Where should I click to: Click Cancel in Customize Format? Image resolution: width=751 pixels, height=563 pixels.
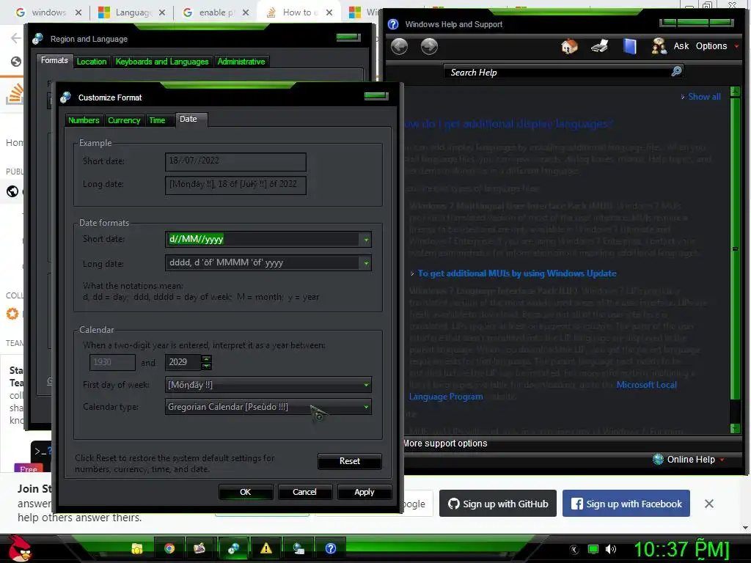click(304, 492)
